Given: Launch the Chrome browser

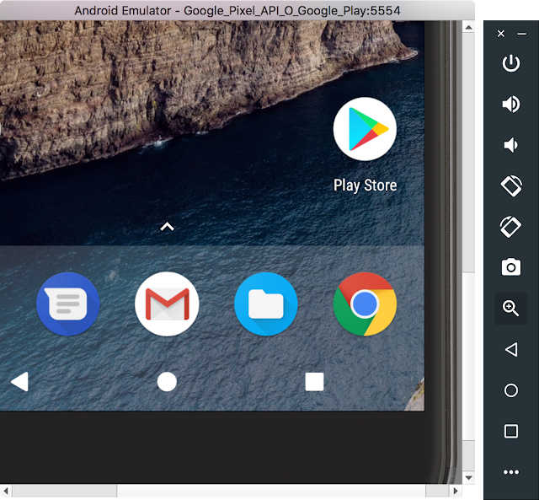Looking at the screenshot, I should pos(365,304).
